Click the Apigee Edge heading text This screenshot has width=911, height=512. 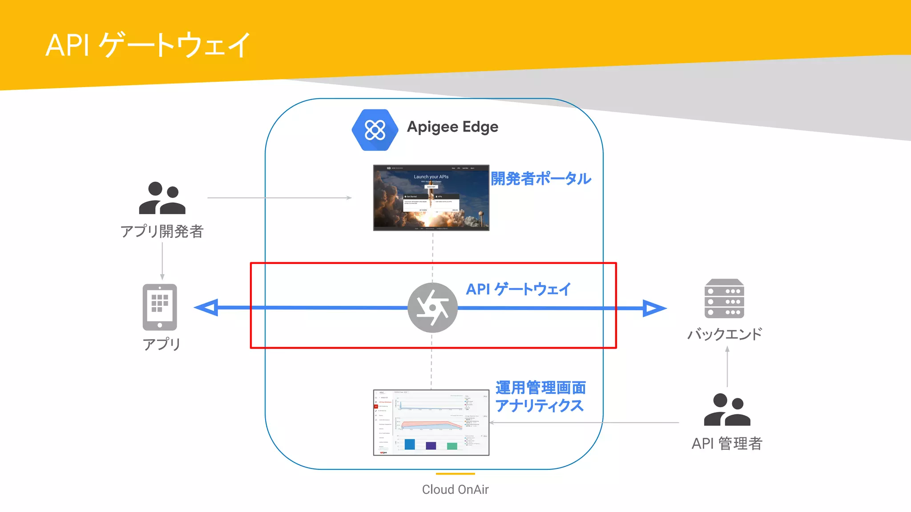(x=452, y=127)
